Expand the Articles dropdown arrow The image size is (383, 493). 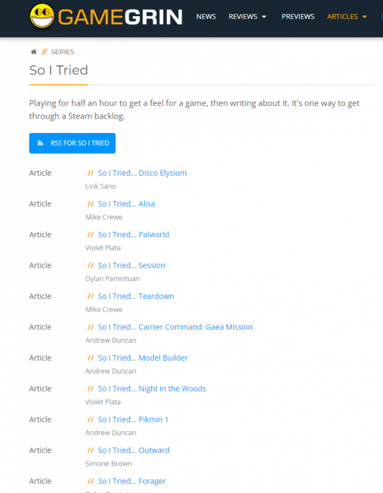coord(365,17)
